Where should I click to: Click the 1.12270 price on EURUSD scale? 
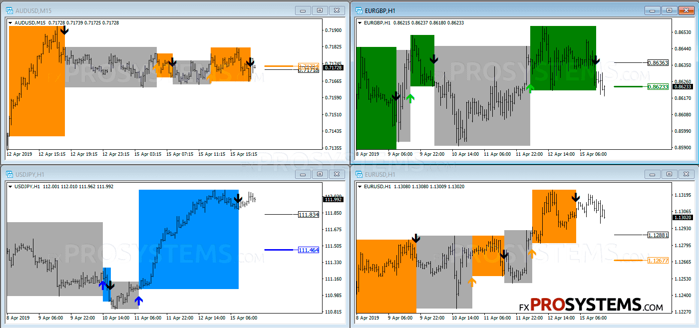(x=682, y=312)
